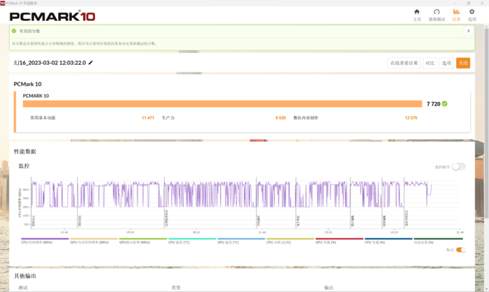The width and height of the screenshot is (489, 292).
Task: Click the 有效的分数 banner title
Action: pos(29,31)
